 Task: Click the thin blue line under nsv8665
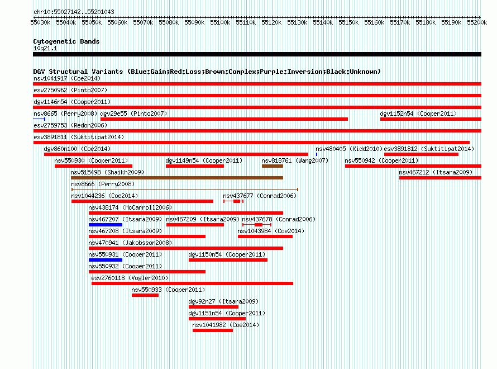point(39,119)
